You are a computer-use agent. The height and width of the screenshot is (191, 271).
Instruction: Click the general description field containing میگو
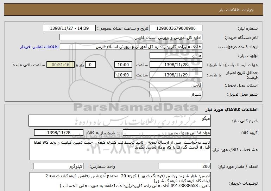(120, 121)
